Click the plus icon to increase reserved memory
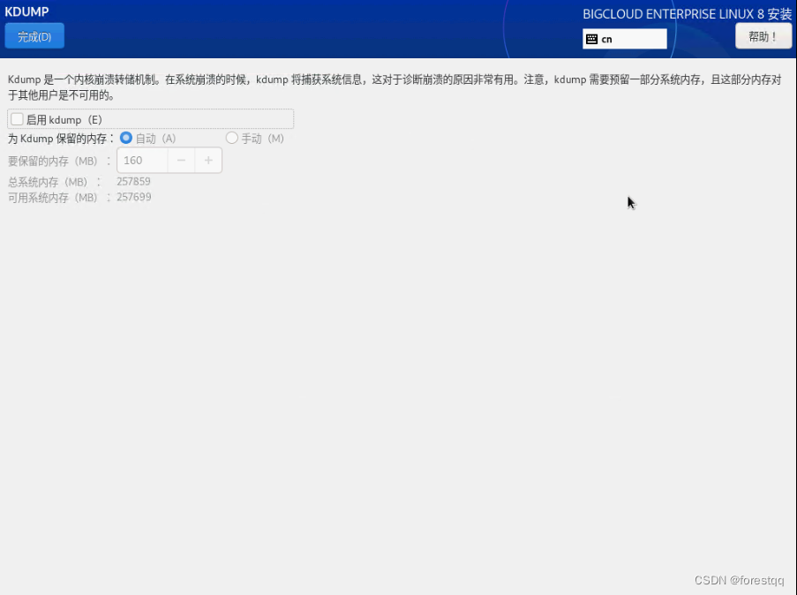This screenshot has width=797, height=595. tap(207, 161)
